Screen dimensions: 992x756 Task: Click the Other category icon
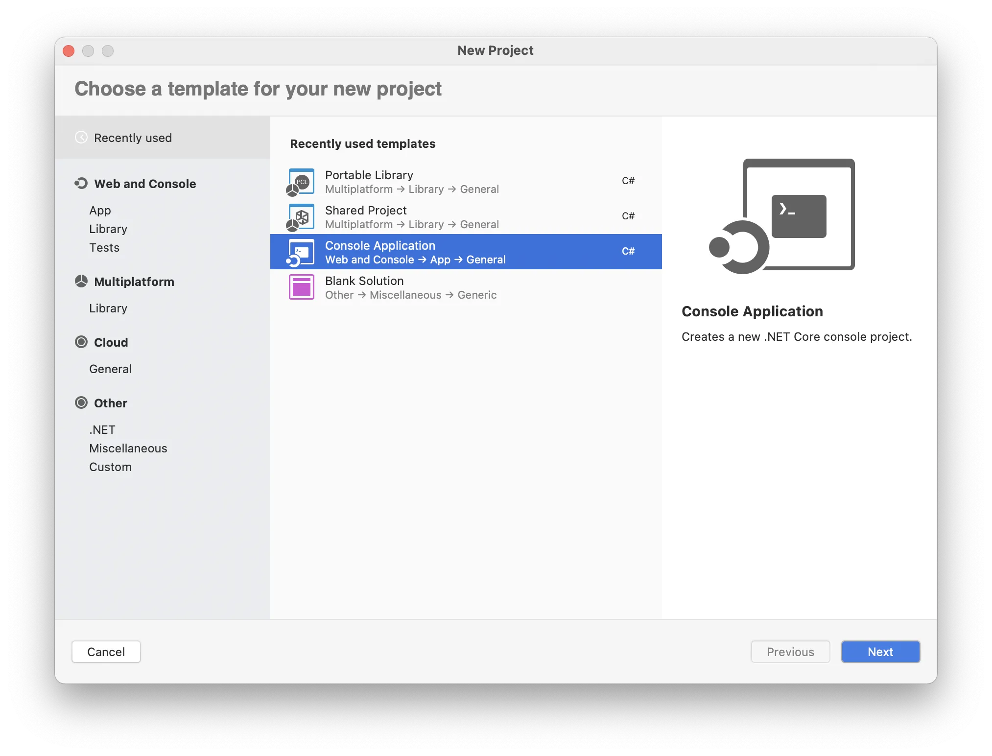(81, 403)
